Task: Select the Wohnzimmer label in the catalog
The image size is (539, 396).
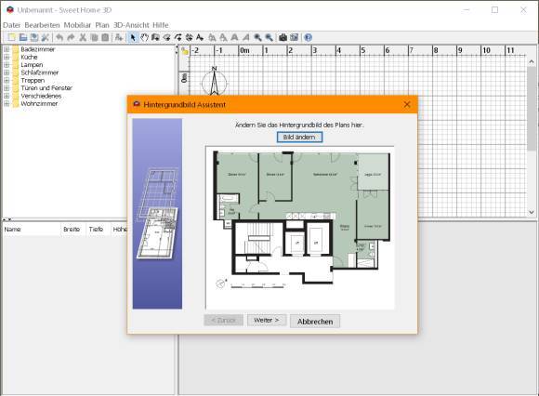Action: pos(39,103)
